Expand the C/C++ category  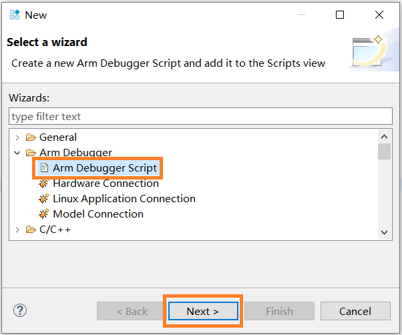click(x=17, y=230)
